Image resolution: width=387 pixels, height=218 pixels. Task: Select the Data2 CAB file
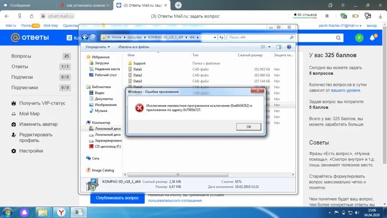point(135,75)
